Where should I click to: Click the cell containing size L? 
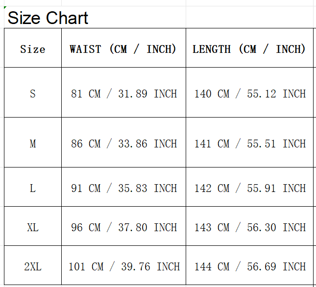click(x=33, y=187)
